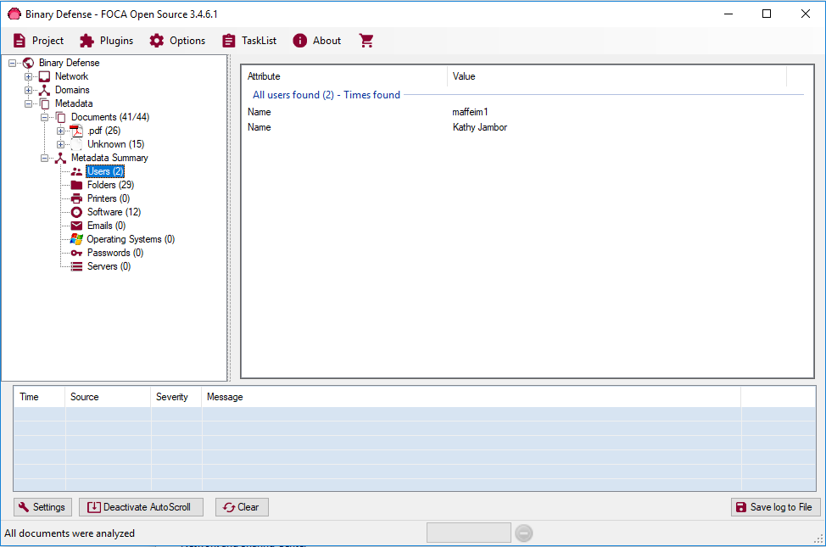Click the Plugins puzzle piece icon
Screen dimensions: 826x547
pos(87,41)
